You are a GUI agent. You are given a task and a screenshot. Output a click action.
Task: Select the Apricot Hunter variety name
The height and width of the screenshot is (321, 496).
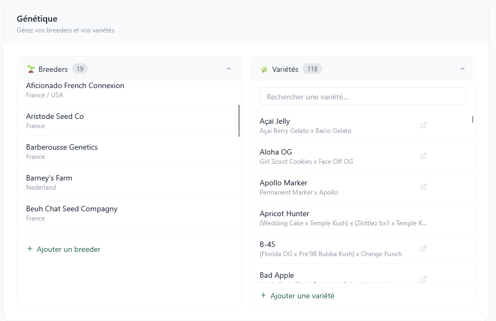285,214
